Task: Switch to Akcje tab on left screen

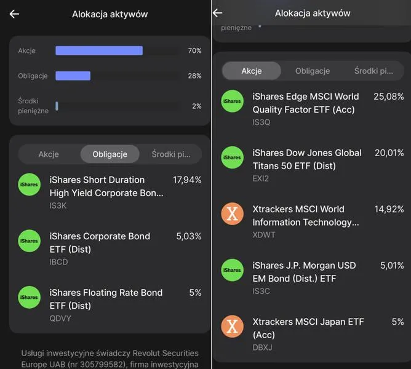Action: pyautogui.click(x=49, y=154)
